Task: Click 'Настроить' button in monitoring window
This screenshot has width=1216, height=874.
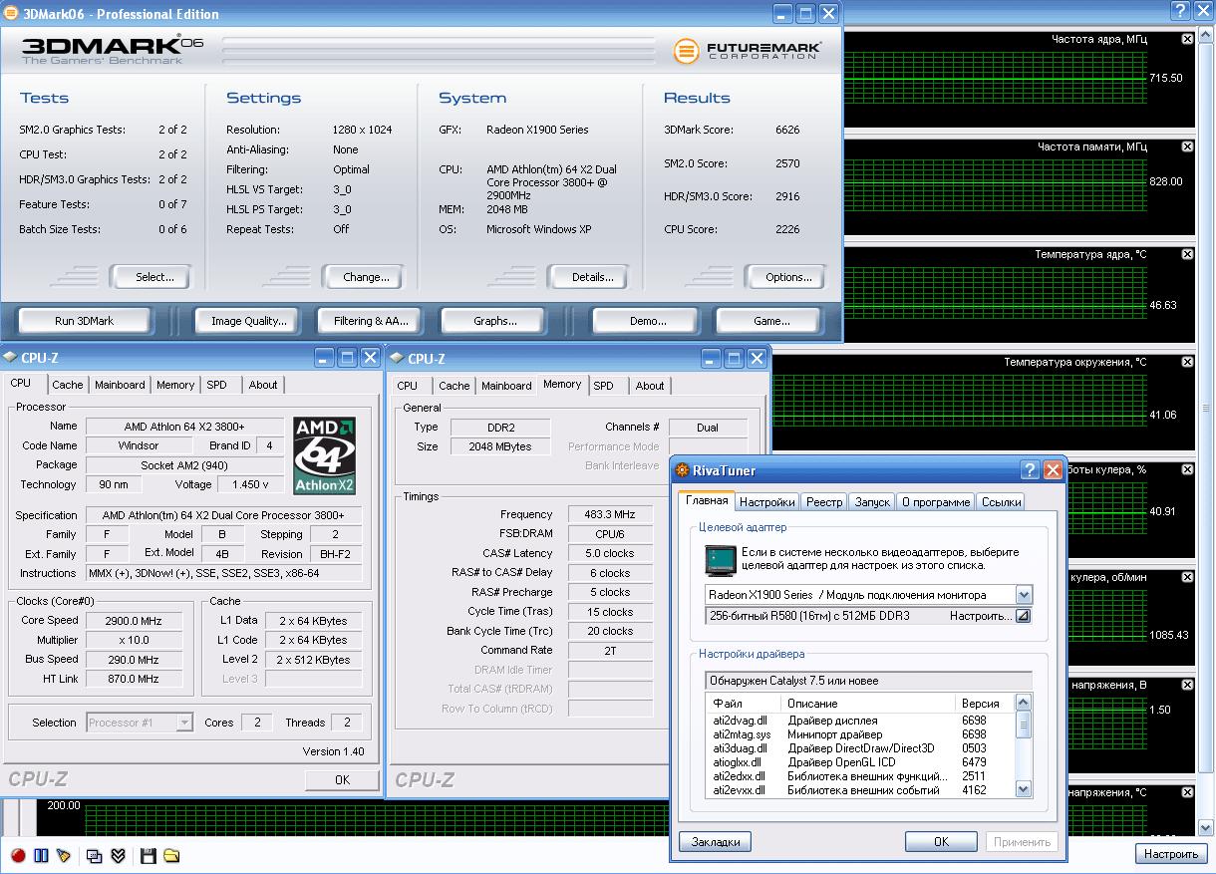Action: coord(1170,854)
